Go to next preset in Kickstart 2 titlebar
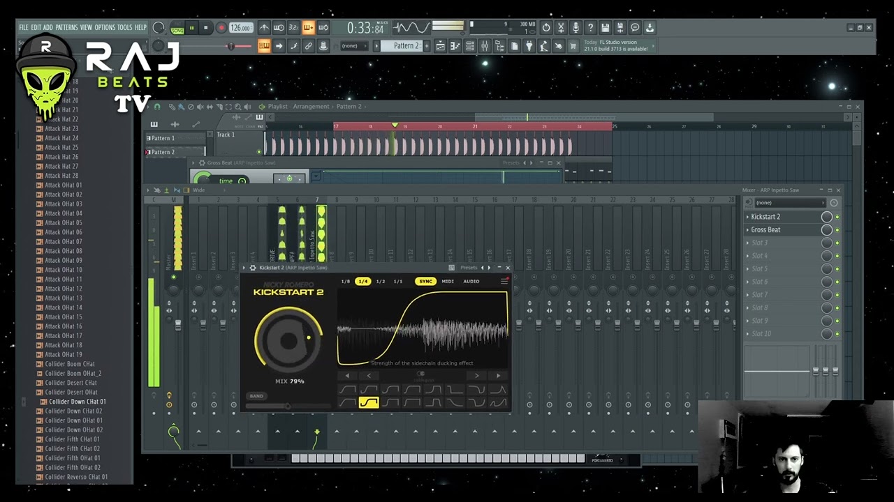Image resolution: width=894 pixels, height=502 pixels. [488, 268]
